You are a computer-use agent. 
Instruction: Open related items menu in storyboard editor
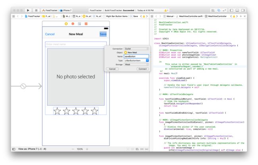pos(13,16)
